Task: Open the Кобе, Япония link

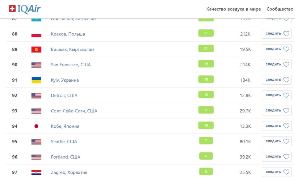Action: (65, 126)
